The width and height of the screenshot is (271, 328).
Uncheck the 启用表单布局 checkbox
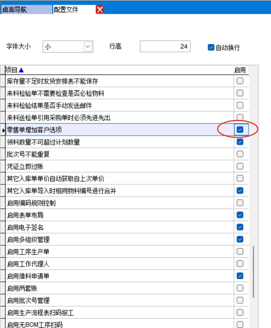click(x=240, y=215)
